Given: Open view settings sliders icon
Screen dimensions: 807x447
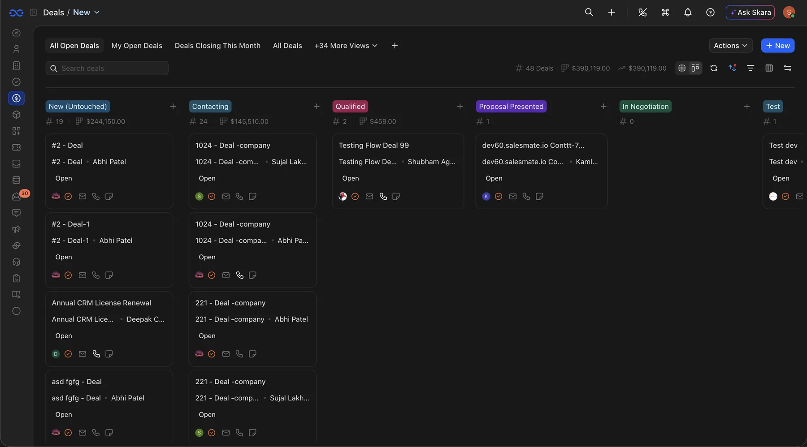Looking at the screenshot, I should click(x=787, y=68).
